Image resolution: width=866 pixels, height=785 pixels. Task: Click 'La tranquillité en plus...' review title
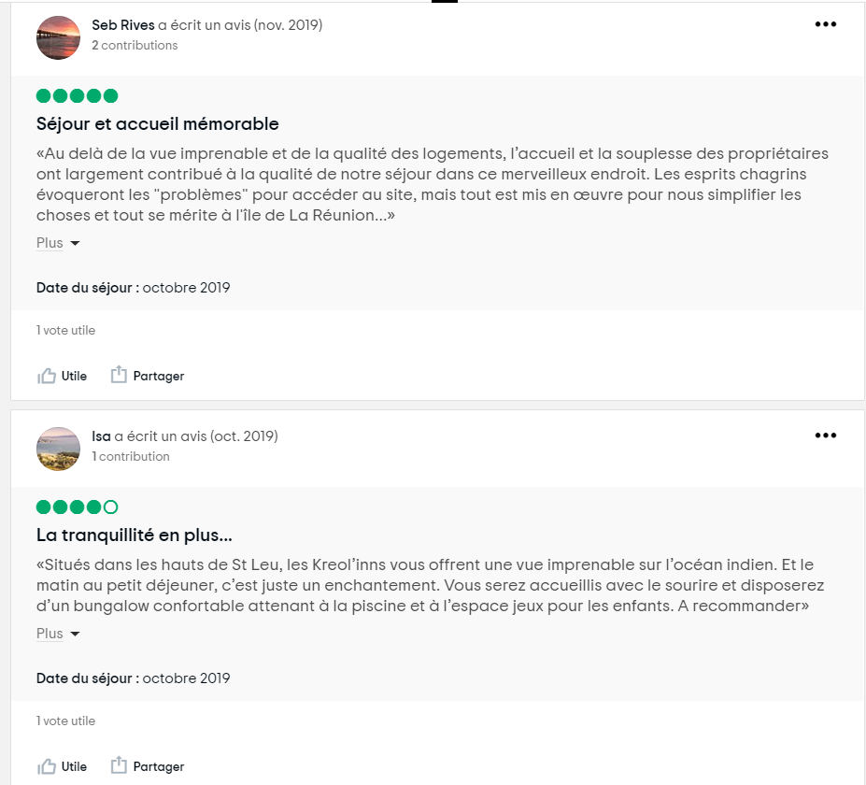point(134,535)
